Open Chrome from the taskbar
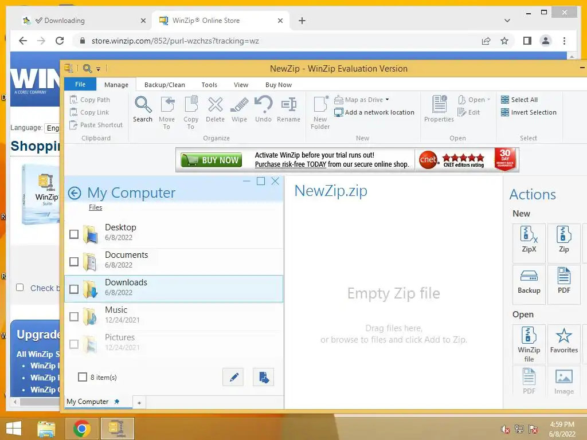The image size is (587, 440). 82,429
